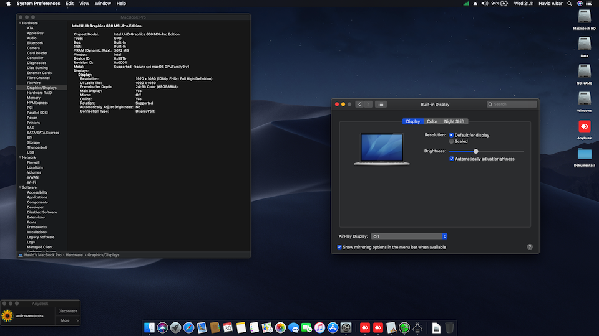Open the Window menu
Viewport: 599px width, 336px height.
click(x=103, y=4)
